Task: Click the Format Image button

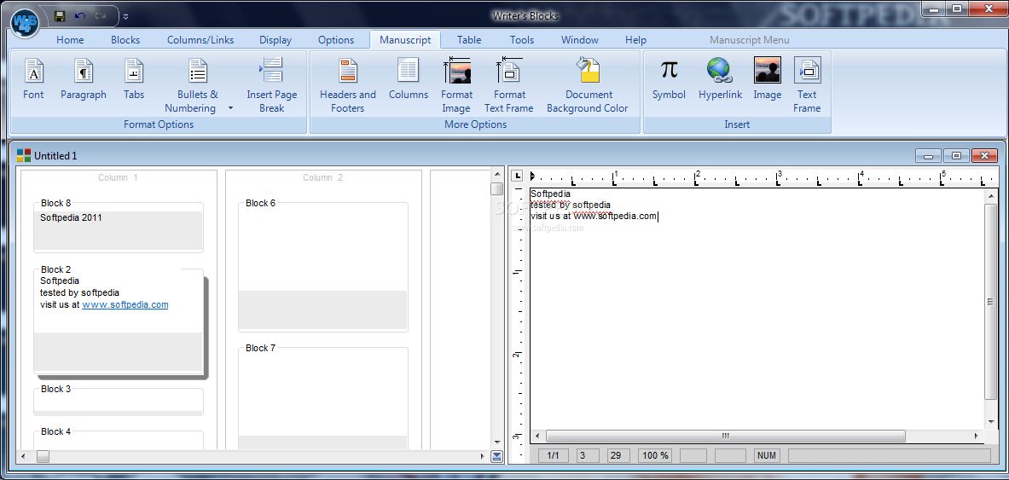Action: click(x=456, y=85)
